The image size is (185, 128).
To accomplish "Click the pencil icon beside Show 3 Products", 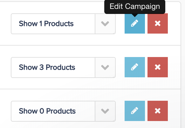I will [135, 67].
